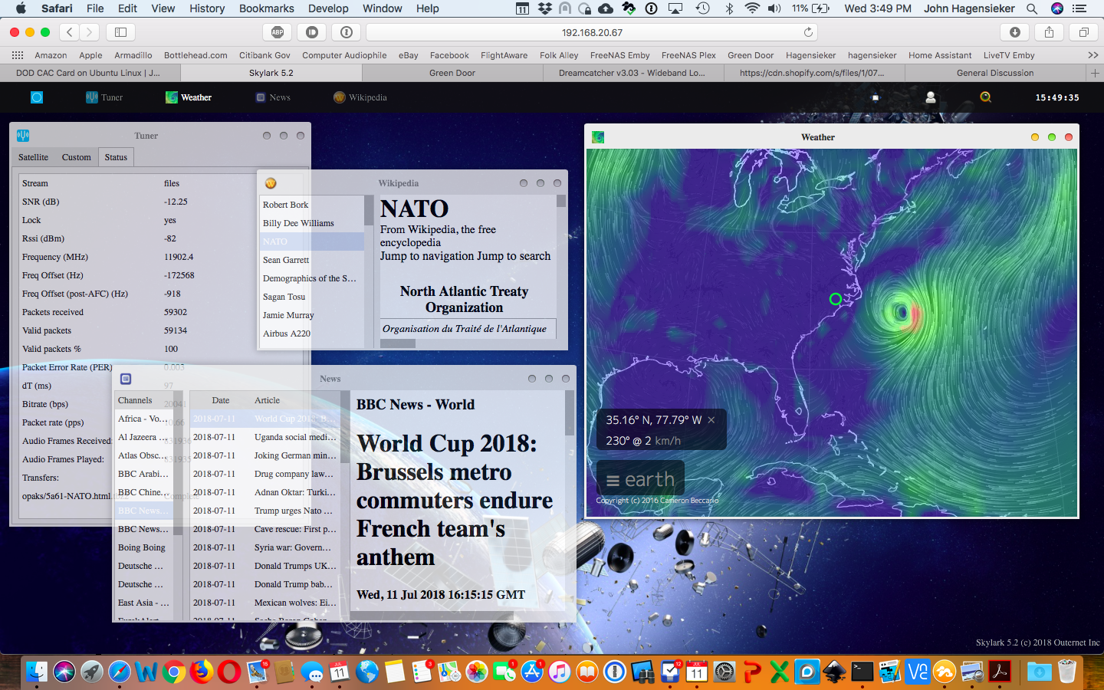Click the Adblock Plus toolbar icon
The height and width of the screenshot is (690, 1104).
[278, 32]
